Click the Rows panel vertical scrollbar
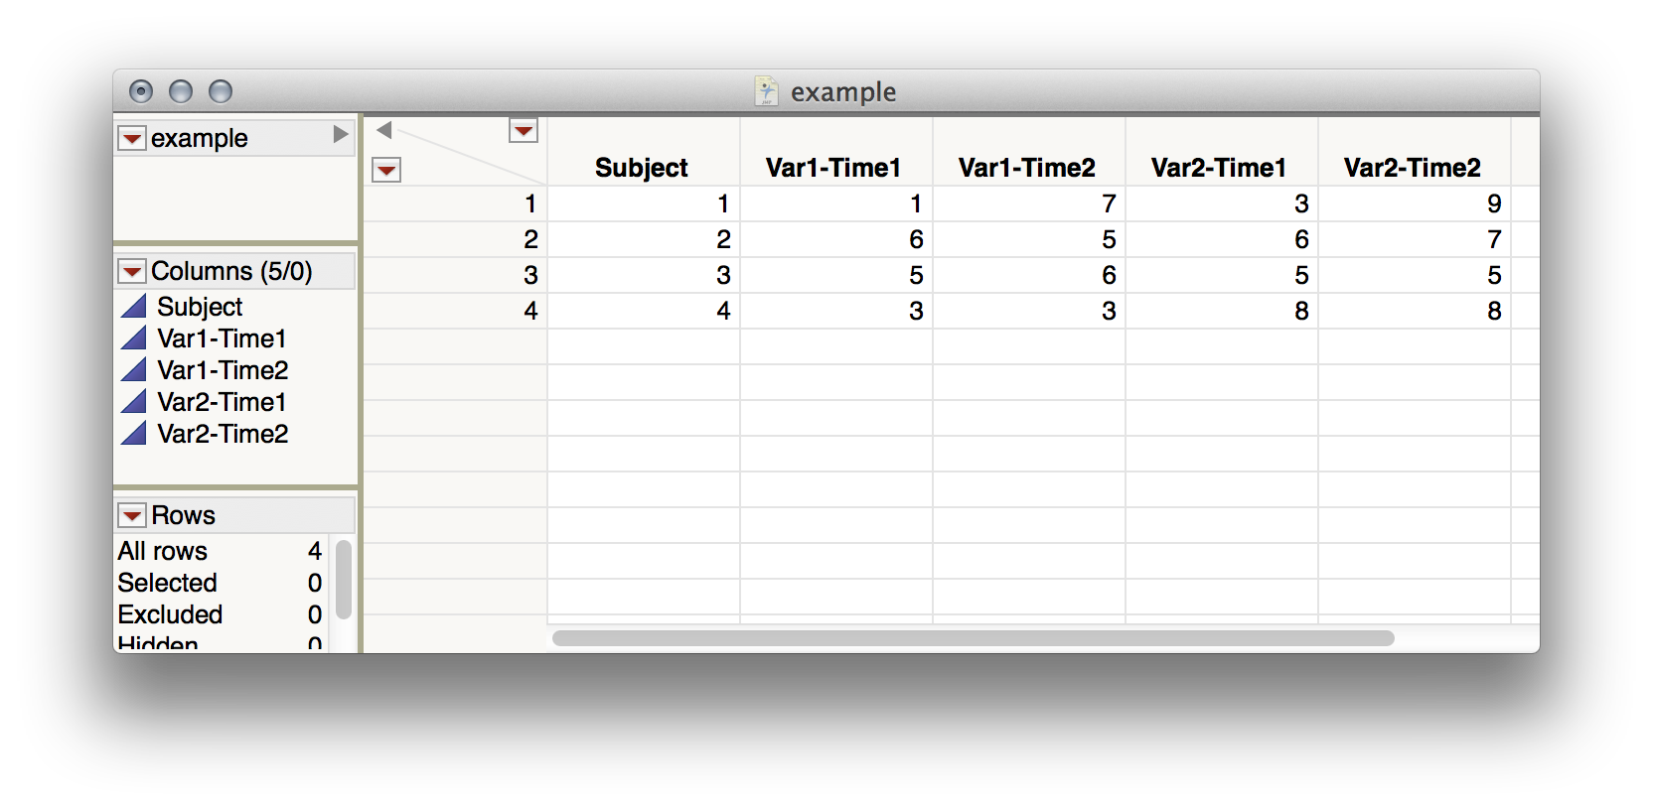Viewport: 1653px width, 810px height. pos(344,579)
